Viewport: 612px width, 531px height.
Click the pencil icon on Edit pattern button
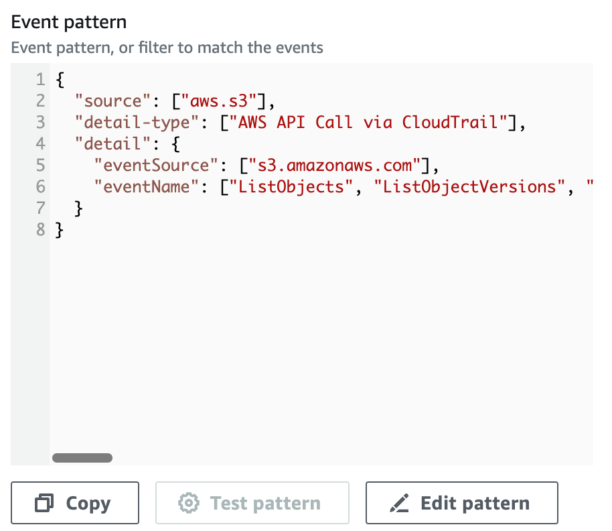point(400,503)
